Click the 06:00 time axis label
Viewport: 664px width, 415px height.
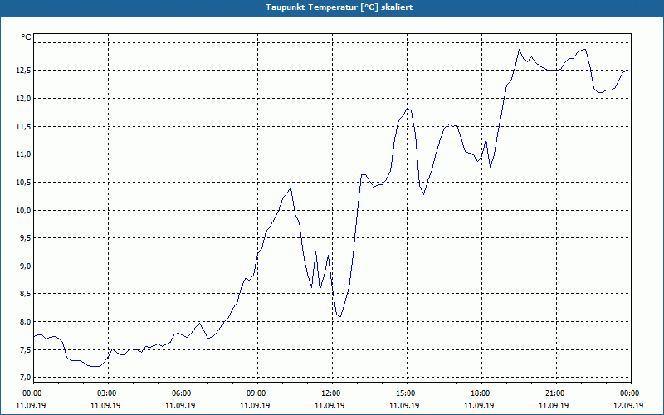pos(183,393)
